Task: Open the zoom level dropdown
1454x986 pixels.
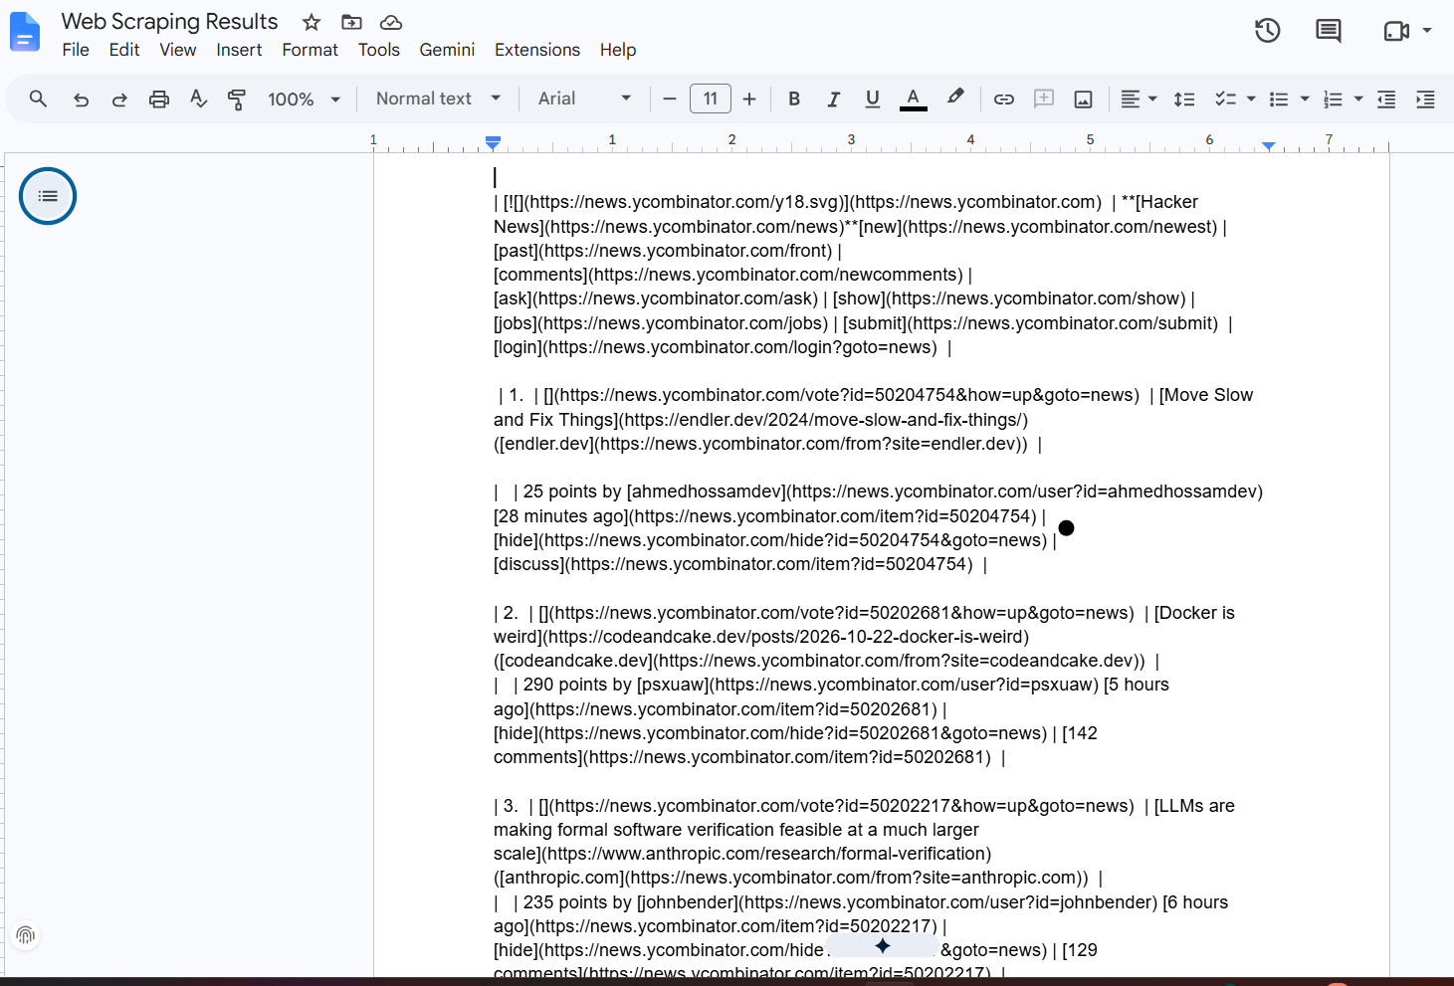Action: tap(304, 99)
